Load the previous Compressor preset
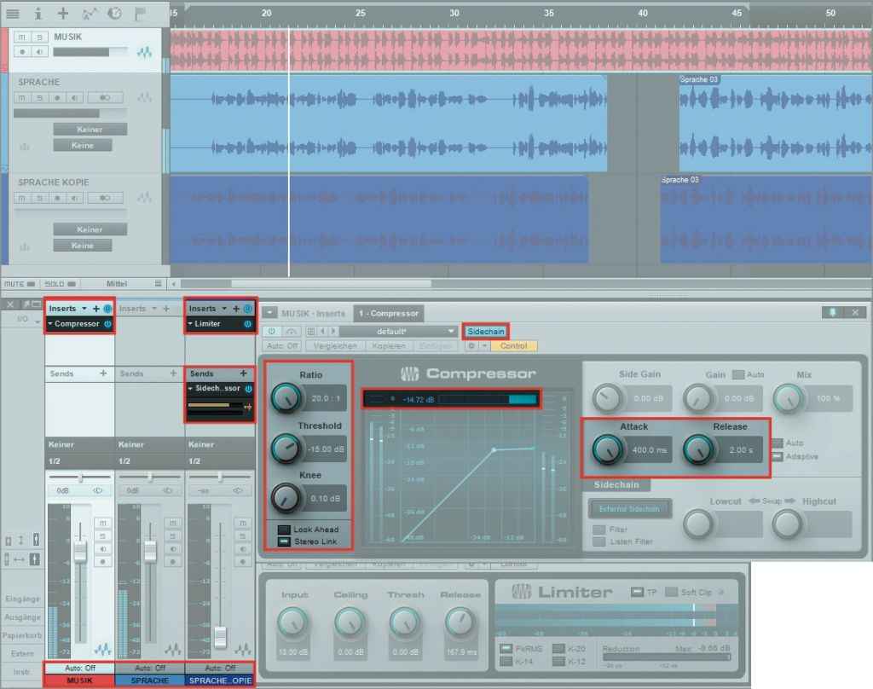873x689 pixels. pos(323,331)
